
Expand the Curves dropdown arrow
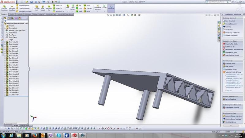click(104, 12)
